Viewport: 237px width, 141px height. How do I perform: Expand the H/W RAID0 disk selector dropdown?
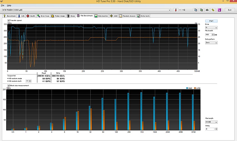pyautogui.click(x=169, y=10)
